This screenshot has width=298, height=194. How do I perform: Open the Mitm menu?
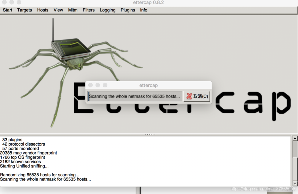click(73, 10)
